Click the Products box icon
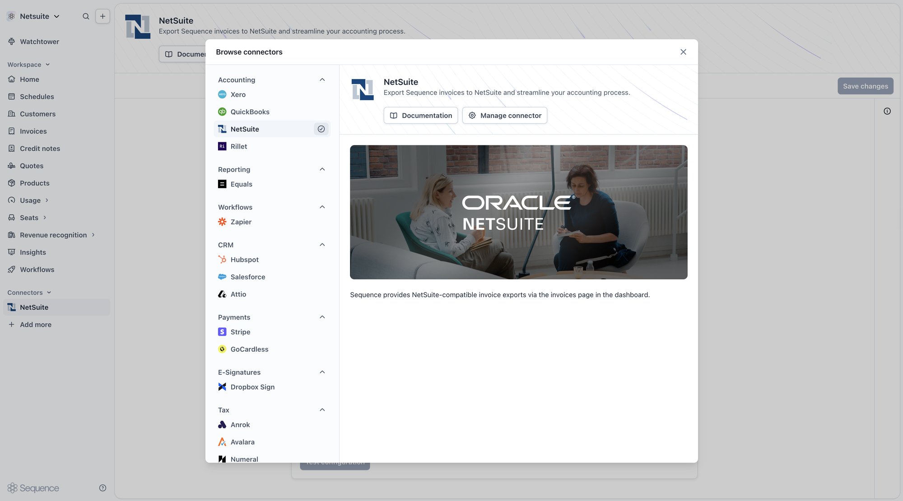The height and width of the screenshot is (501, 903). pyautogui.click(x=12, y=183)
